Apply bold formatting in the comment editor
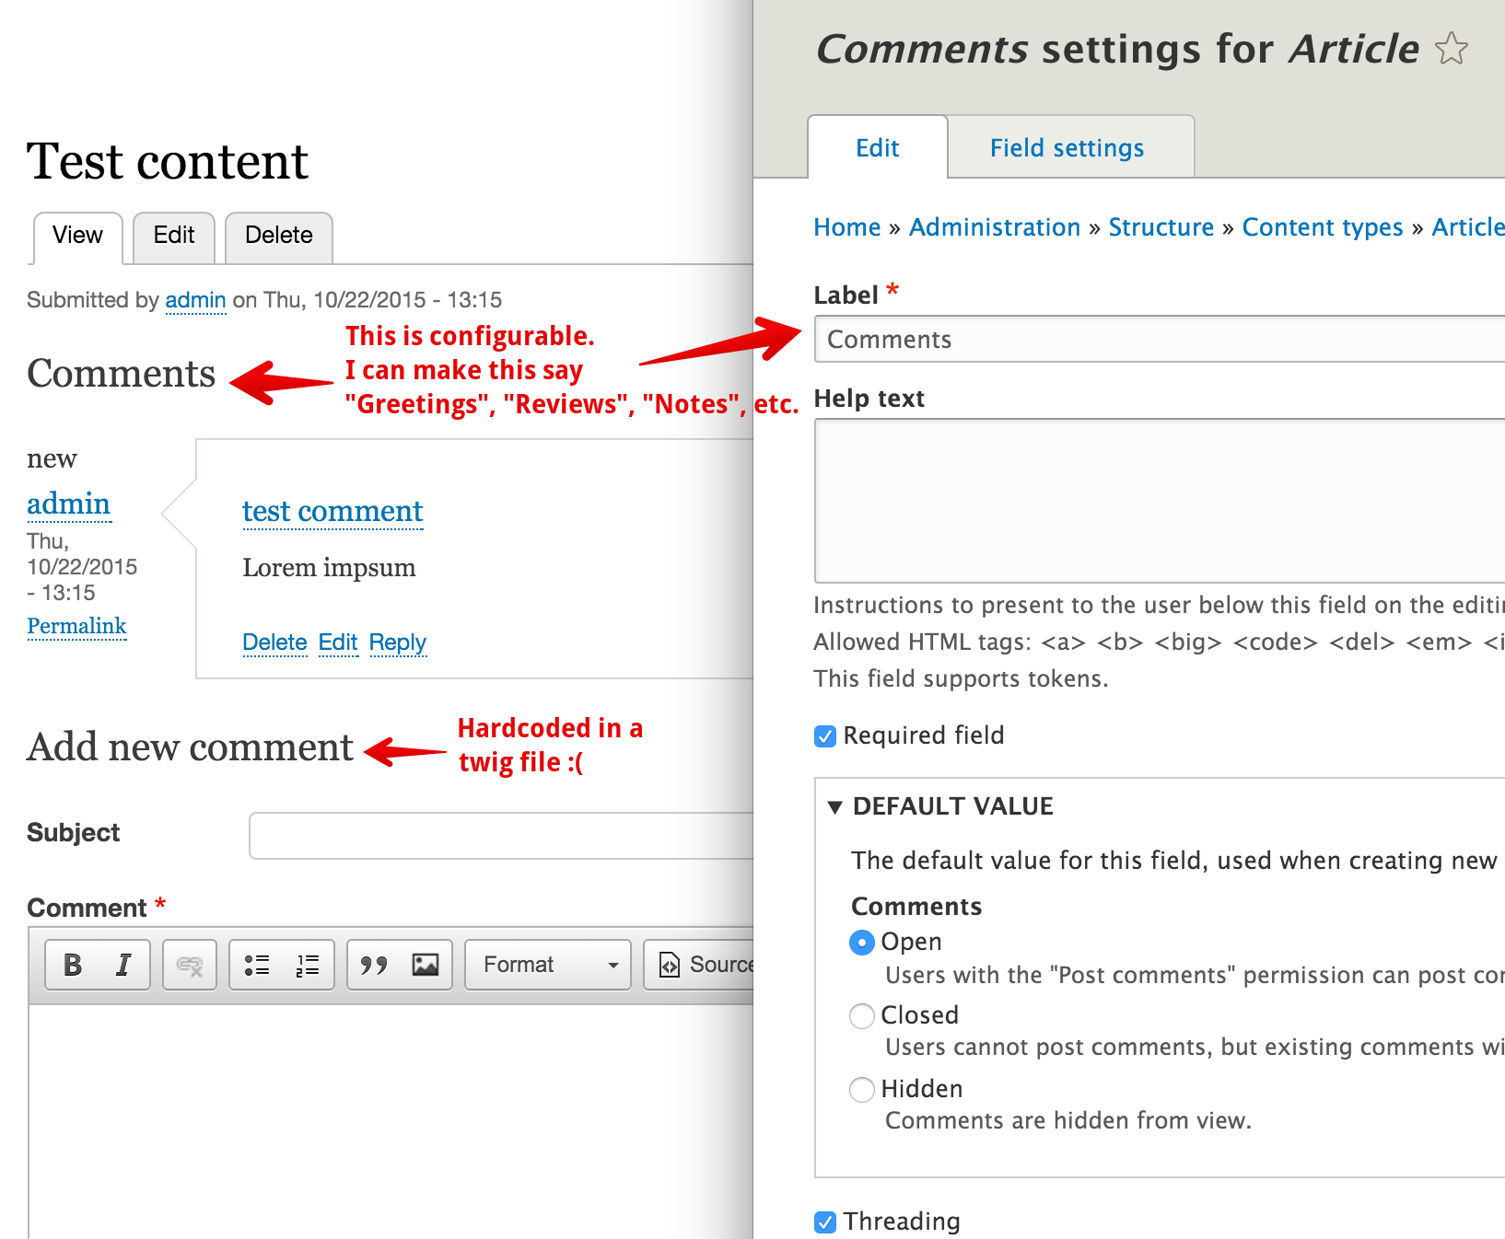The image size is (1505, 1239). (72, 964)
